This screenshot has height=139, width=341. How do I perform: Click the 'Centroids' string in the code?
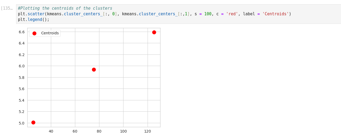tap(275, 14)
